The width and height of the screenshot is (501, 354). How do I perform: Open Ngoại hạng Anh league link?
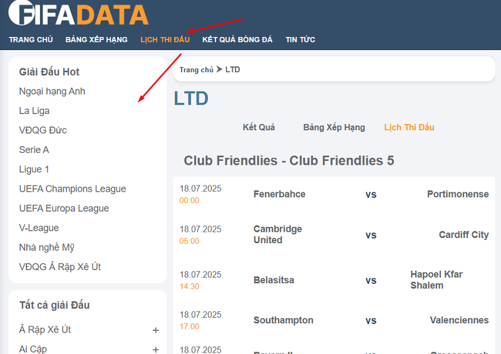tap(52, 91)
